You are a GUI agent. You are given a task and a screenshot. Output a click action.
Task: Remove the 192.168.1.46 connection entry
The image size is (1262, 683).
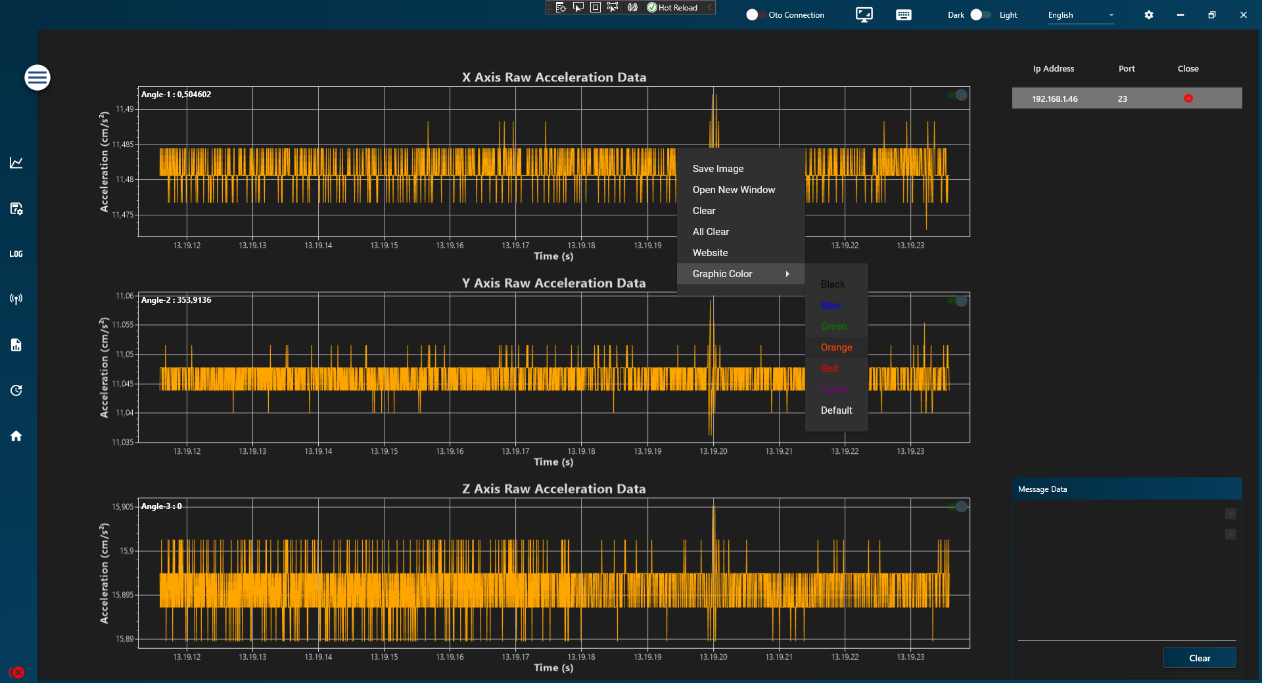(x=1187, y=98)
